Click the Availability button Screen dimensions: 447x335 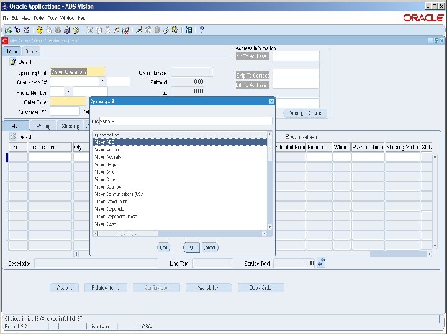209,288
